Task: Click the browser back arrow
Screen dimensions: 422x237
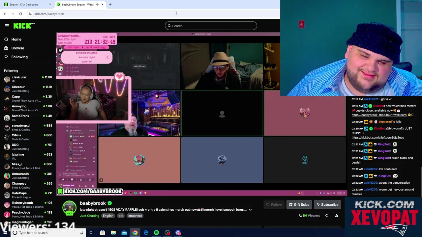Action: [5, 14]
